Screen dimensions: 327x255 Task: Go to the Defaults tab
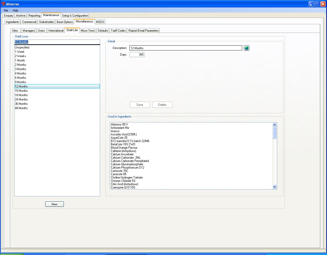pos(103,31)
